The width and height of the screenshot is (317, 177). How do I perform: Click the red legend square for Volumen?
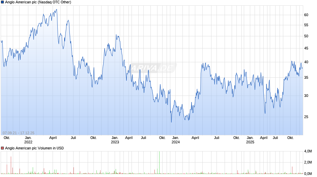2,148
